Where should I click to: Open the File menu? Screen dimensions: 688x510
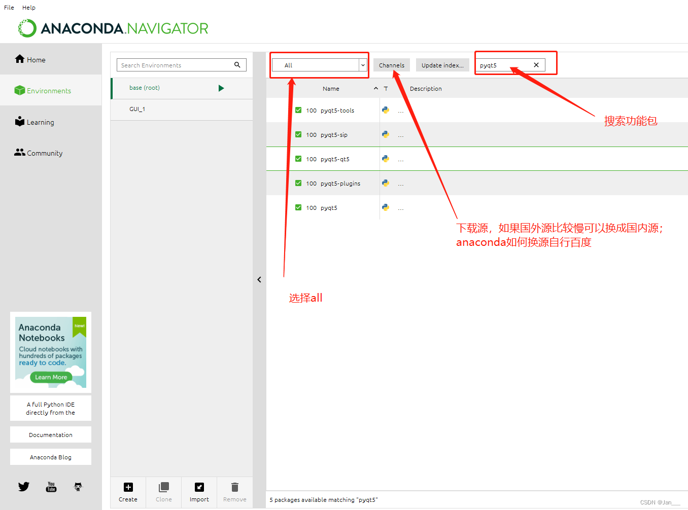pos(9,8)
